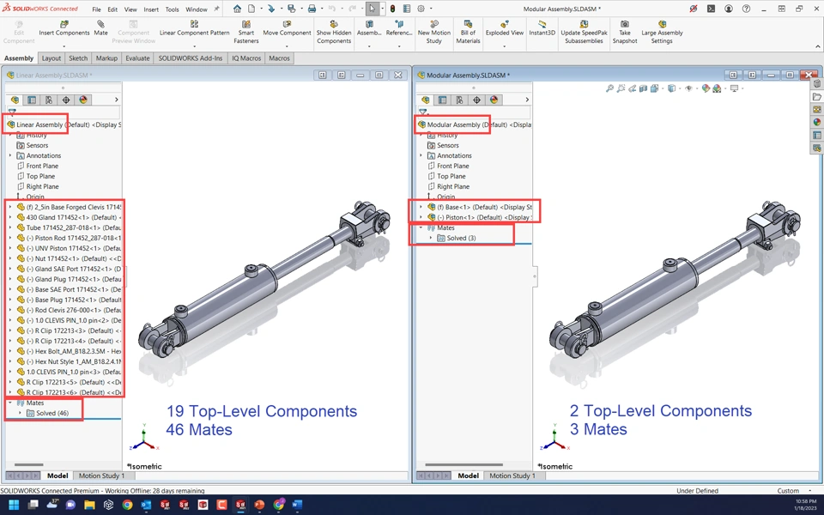The width and height of the screenshot is (824, 515).
Task: Click the Save icon in title bar
Action: coord(291,9)
